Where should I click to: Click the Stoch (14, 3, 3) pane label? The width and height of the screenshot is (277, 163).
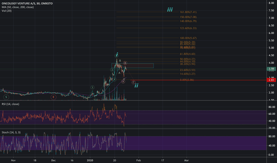11,132
